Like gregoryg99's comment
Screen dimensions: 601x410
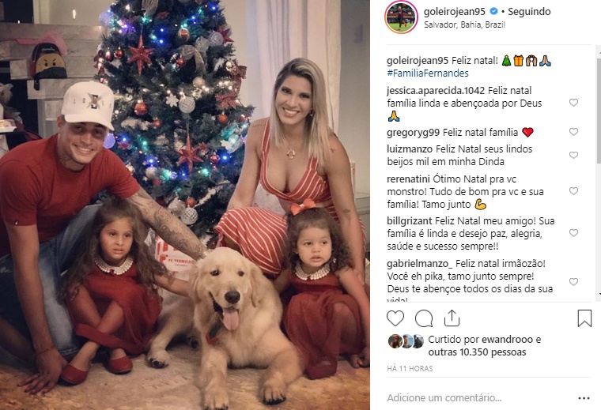pyautogui.click(x=573, y=132)
